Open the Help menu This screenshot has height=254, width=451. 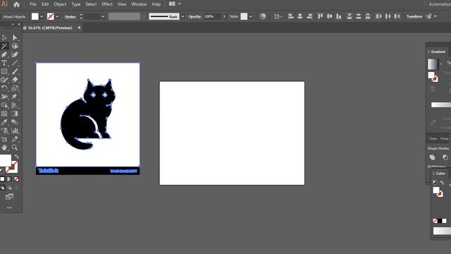click(x=156, y=4)
